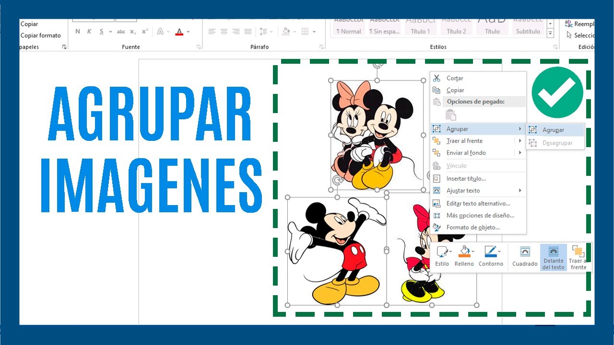Open Fuente dialog launcher
The width and height of the screenshot is (614, 345).
[199, 47]
